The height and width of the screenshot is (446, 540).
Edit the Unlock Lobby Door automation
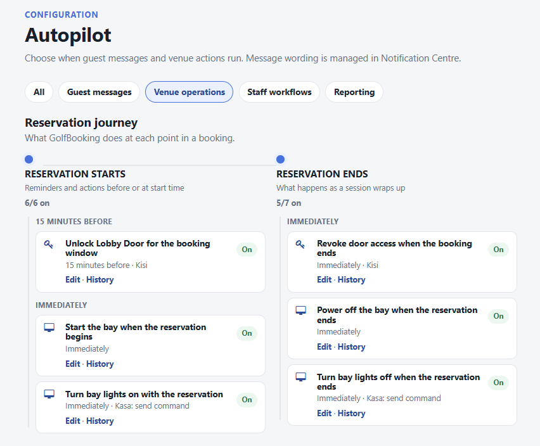point(73,280)
